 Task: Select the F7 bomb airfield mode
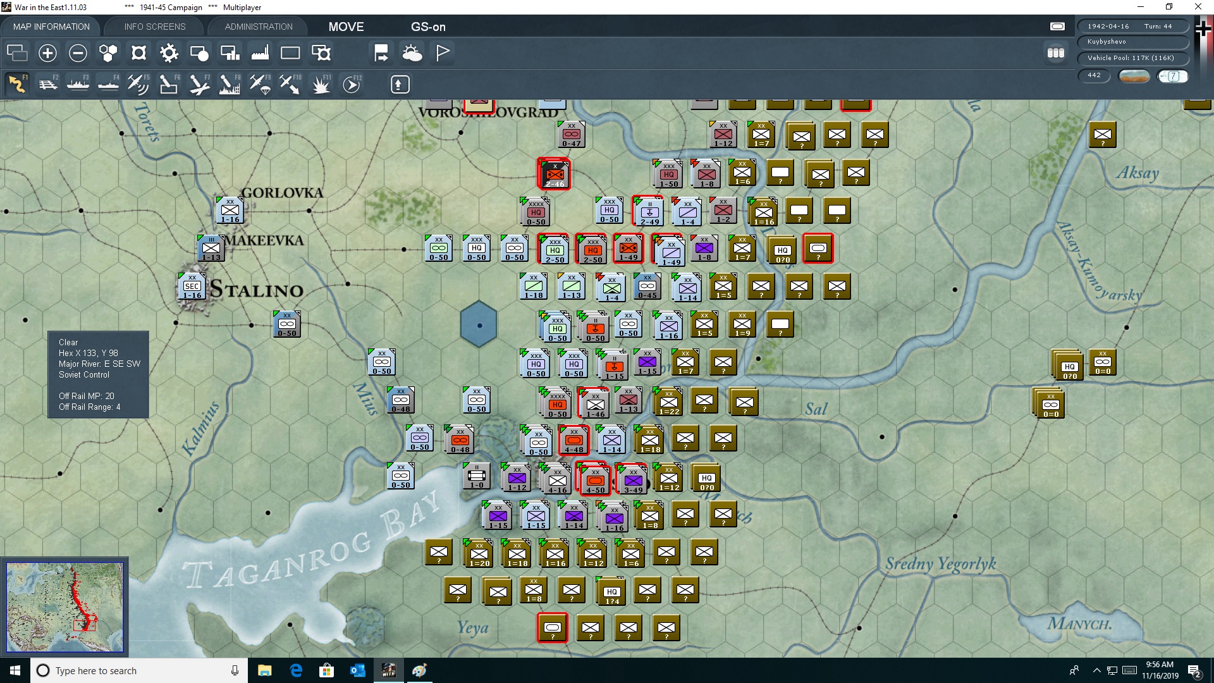199,84
